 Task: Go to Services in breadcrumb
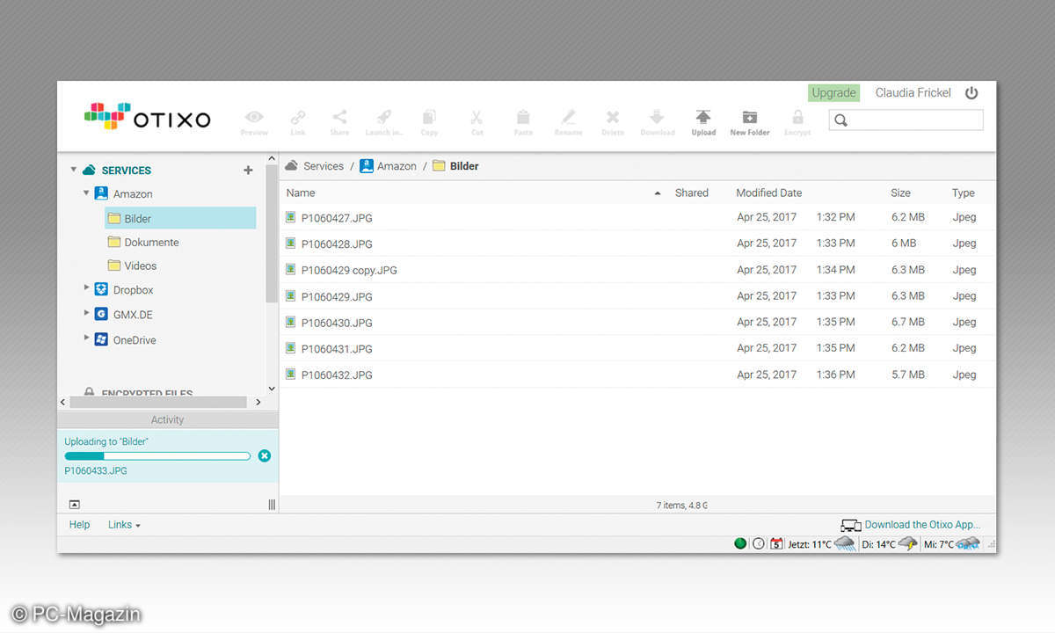(x=324, y=166)
